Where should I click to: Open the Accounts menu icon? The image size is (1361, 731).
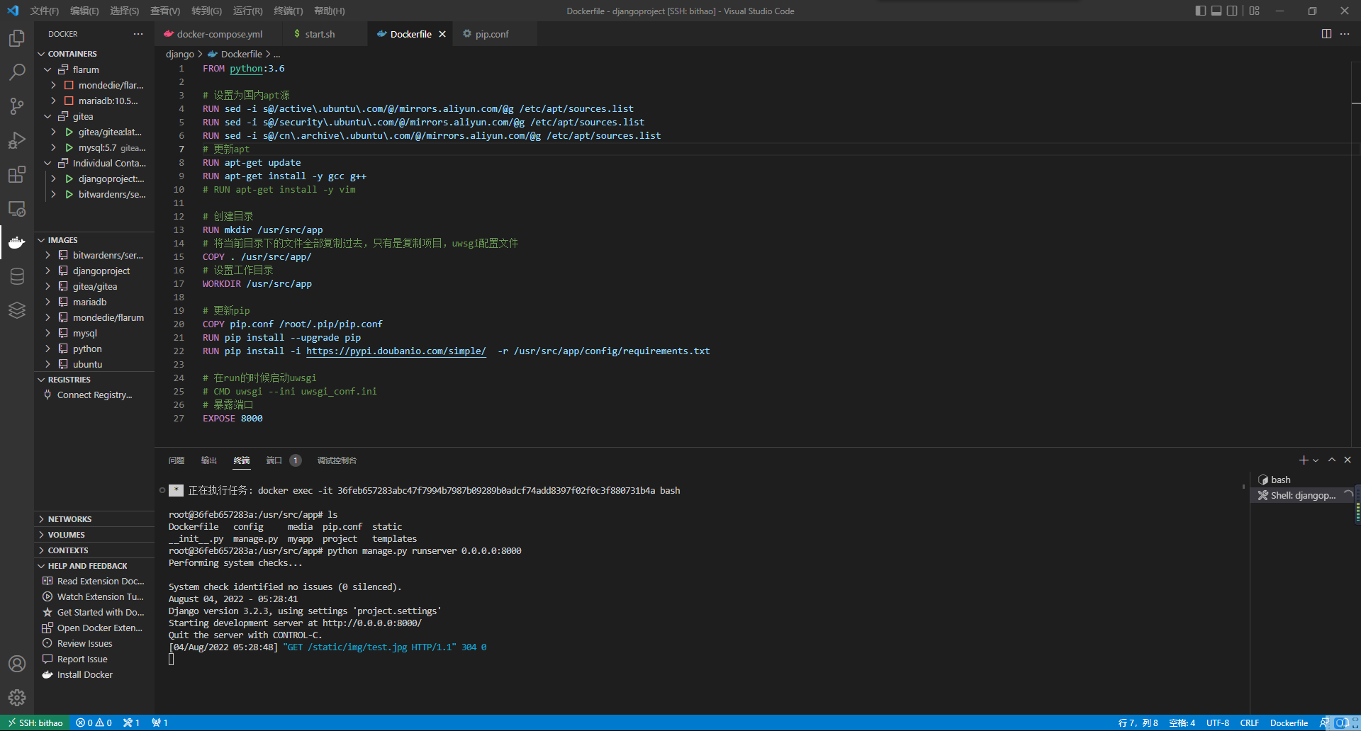tap(17, 664)
